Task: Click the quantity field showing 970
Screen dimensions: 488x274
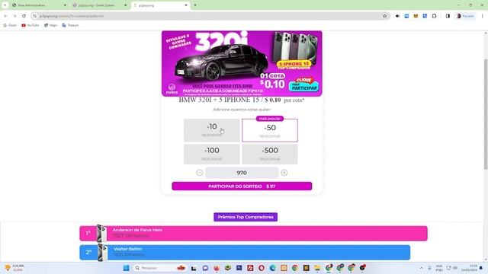Action: 242,173
